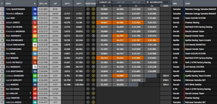Viewport: 217px width, 104px height.
Task: Click Gerloff's gap to previous 15.792
Action: point(67,80)
